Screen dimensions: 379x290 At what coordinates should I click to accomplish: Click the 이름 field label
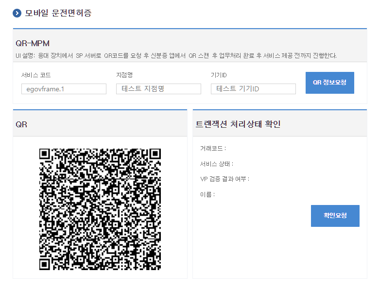pyautogui.click(x=207, y=194)
